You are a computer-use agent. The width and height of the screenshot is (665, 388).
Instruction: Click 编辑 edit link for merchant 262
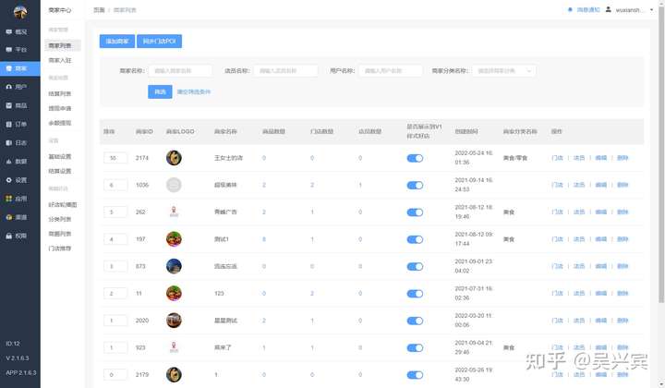tap(601, 212)
